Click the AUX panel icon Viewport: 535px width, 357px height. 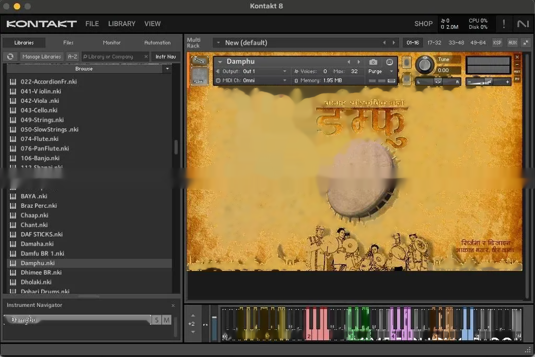pyautogui.click(x=512, y=42)
